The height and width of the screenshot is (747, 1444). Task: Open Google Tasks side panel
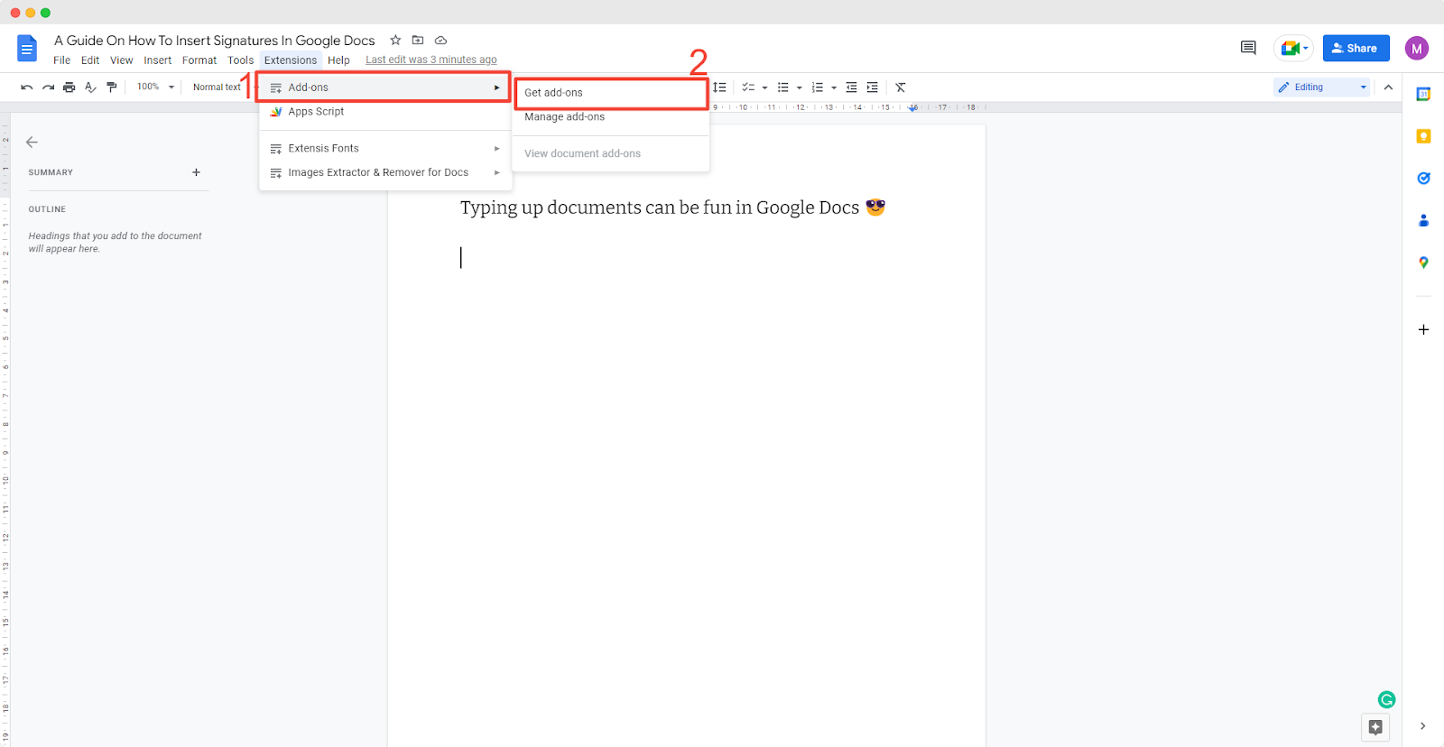coord(1423,178)
